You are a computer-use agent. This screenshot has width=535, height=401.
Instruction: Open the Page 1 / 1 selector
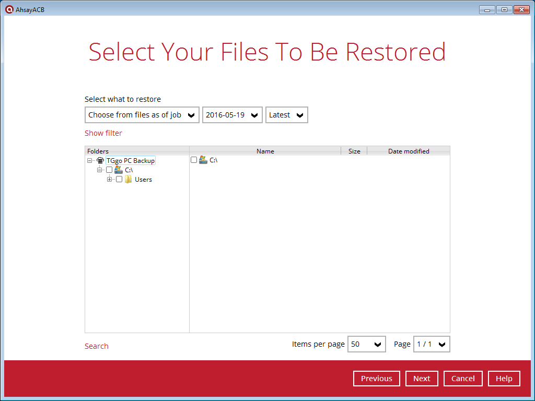pyautogui.click(x=431, y=344)
